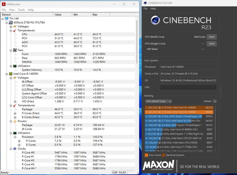Image resolution: width=237 pixels, height=175 pixels.
Task: Click the motherboard Voltages lightning icon
Action: coord(15,26)
